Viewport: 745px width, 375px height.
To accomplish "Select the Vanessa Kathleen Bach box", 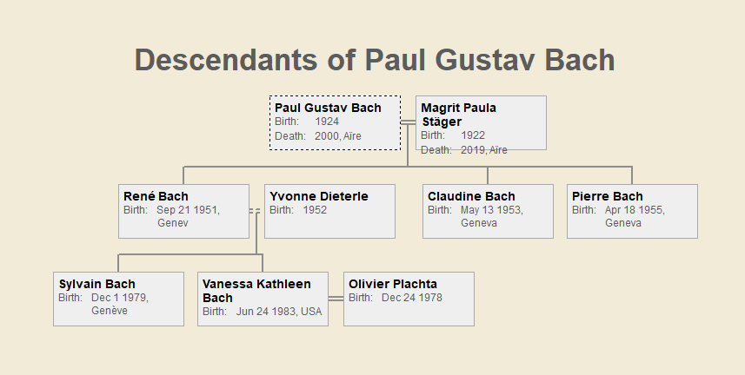I will [263, 299].
